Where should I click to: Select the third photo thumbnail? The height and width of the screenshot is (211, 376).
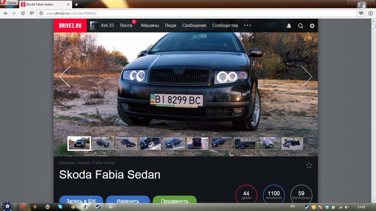coord(127,143)
